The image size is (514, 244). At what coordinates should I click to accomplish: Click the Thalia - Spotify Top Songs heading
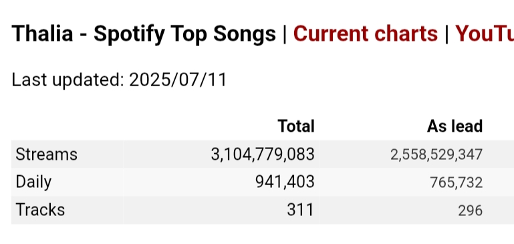pyautogui.click(x=144, y=34)
